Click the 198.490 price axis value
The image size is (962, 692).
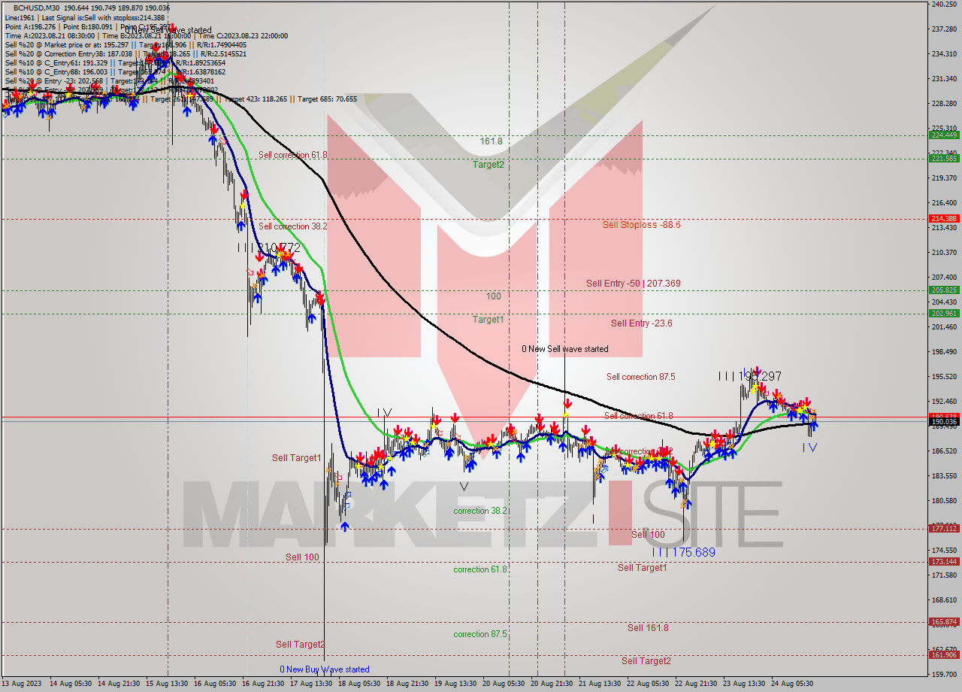pos(943,351)
